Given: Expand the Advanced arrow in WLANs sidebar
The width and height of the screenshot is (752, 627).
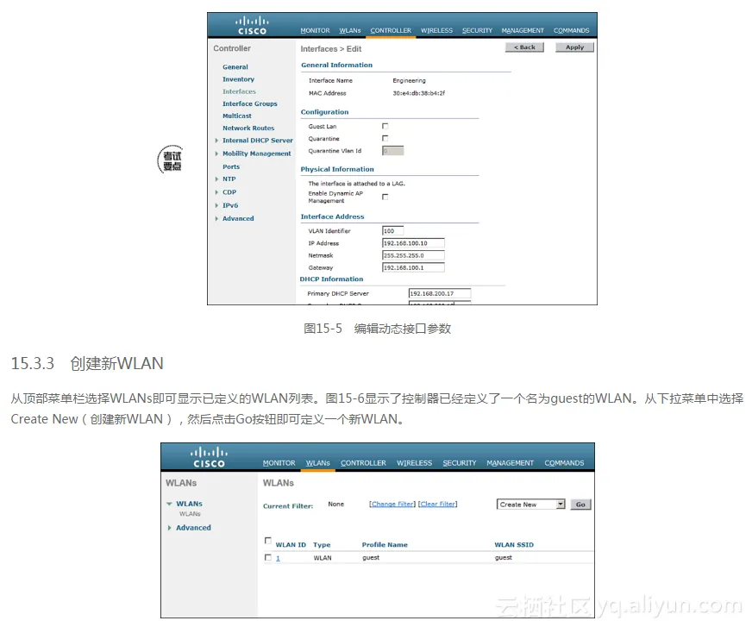Looking at the screenshot, I should pos(169,528).
